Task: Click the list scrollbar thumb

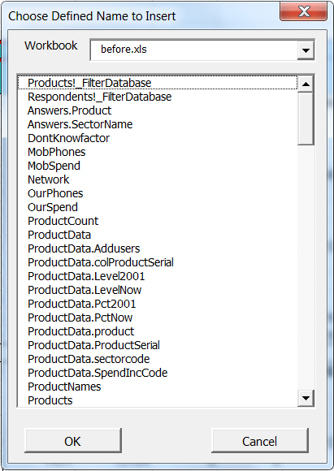Action: [x=306, y=119]
